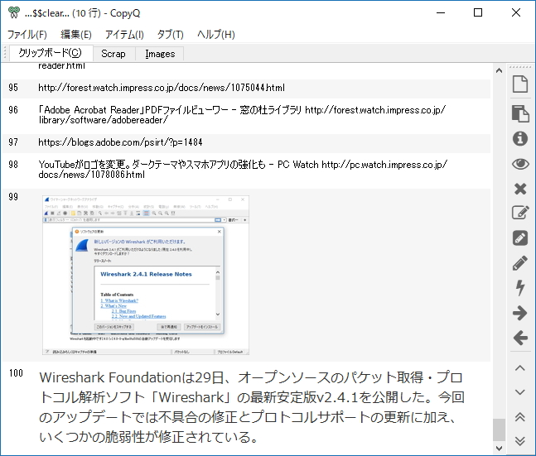Click the left arrow previous icon
This screenshot has height=456, width=536.
tap(520, 338)
